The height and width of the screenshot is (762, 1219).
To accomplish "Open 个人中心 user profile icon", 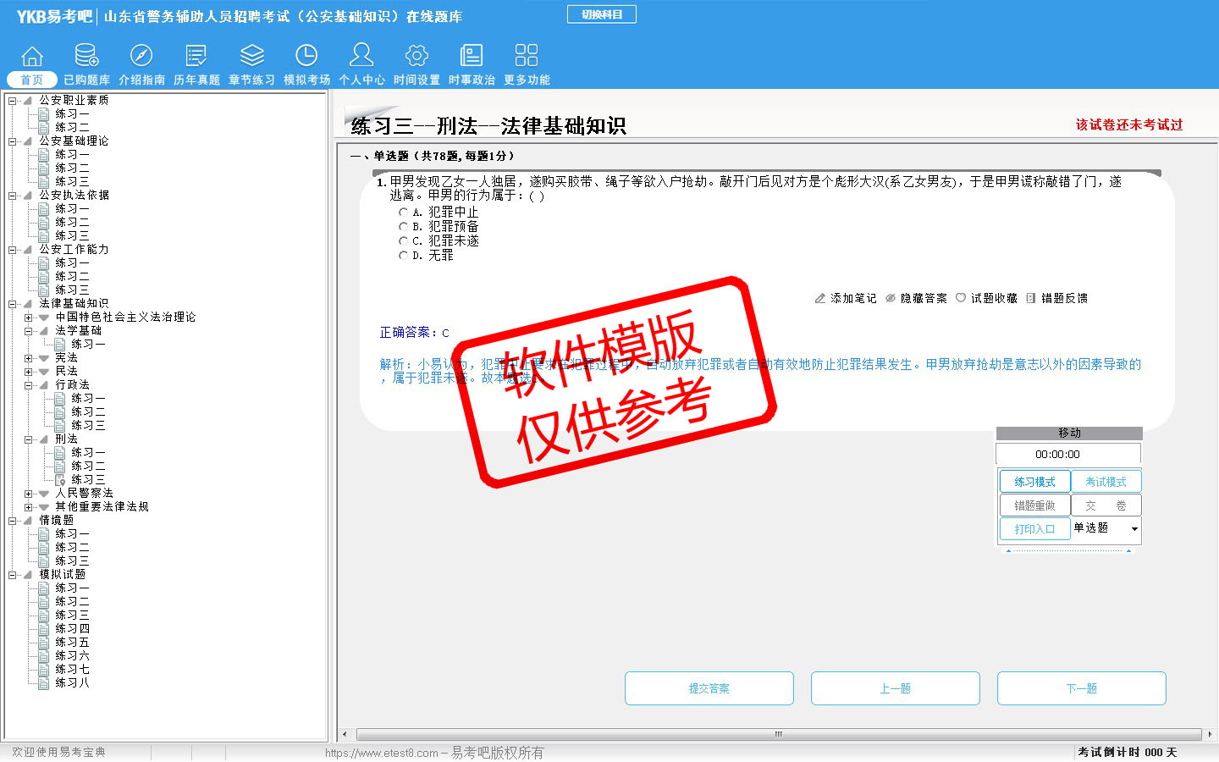I will coord(361,57).
